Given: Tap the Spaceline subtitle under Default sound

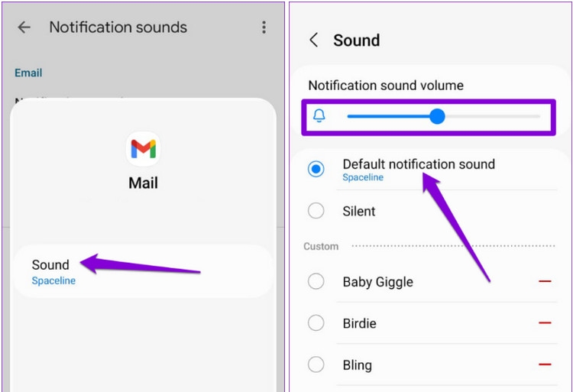Looking at the screenshot, I should click(363, 177).
